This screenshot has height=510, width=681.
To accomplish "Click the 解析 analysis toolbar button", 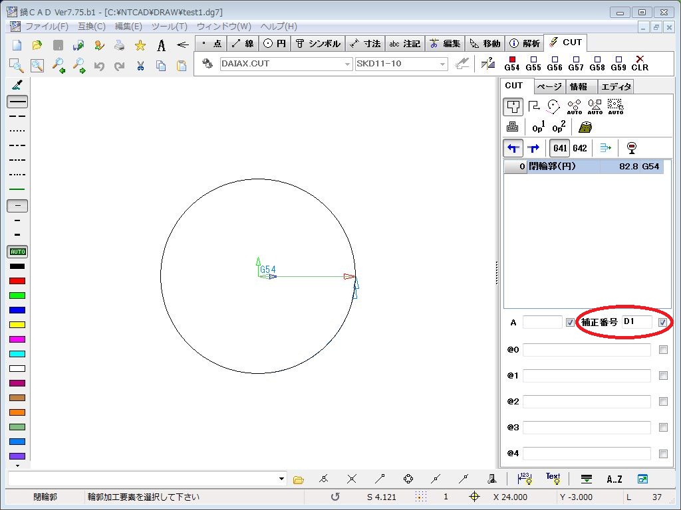I will (x=524, y=43).
